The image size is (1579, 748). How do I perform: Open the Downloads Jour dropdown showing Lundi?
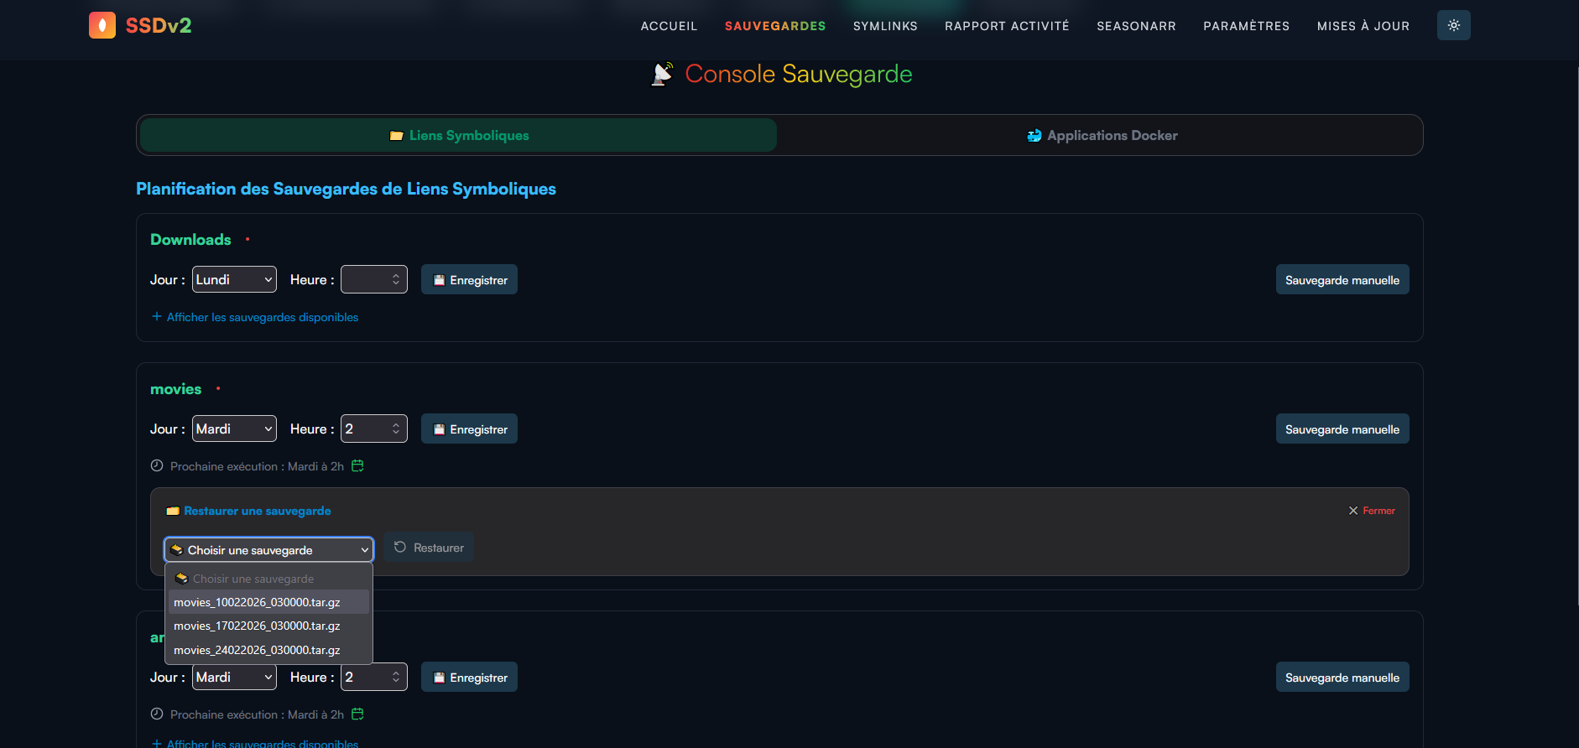(x=234, y=280)
